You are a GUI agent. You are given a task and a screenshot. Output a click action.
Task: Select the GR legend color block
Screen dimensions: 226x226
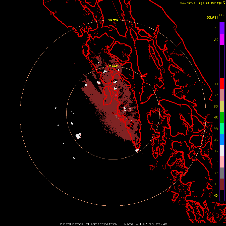(222, 95)
